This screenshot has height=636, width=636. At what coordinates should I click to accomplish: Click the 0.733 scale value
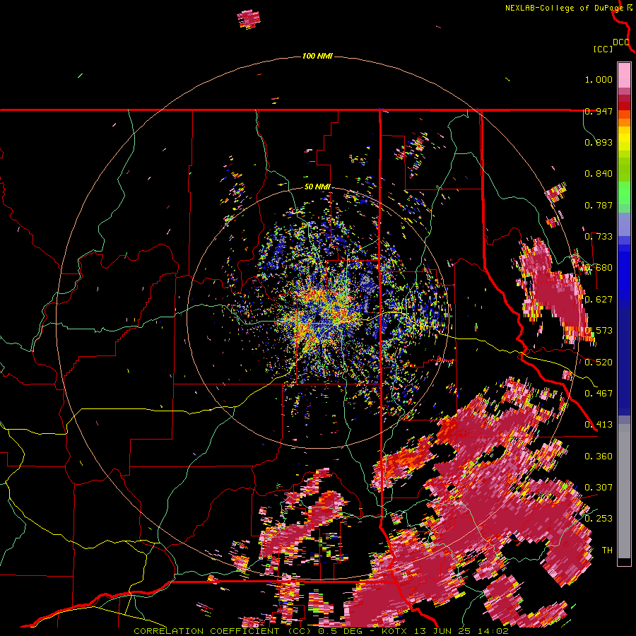(x=599, y=237)
